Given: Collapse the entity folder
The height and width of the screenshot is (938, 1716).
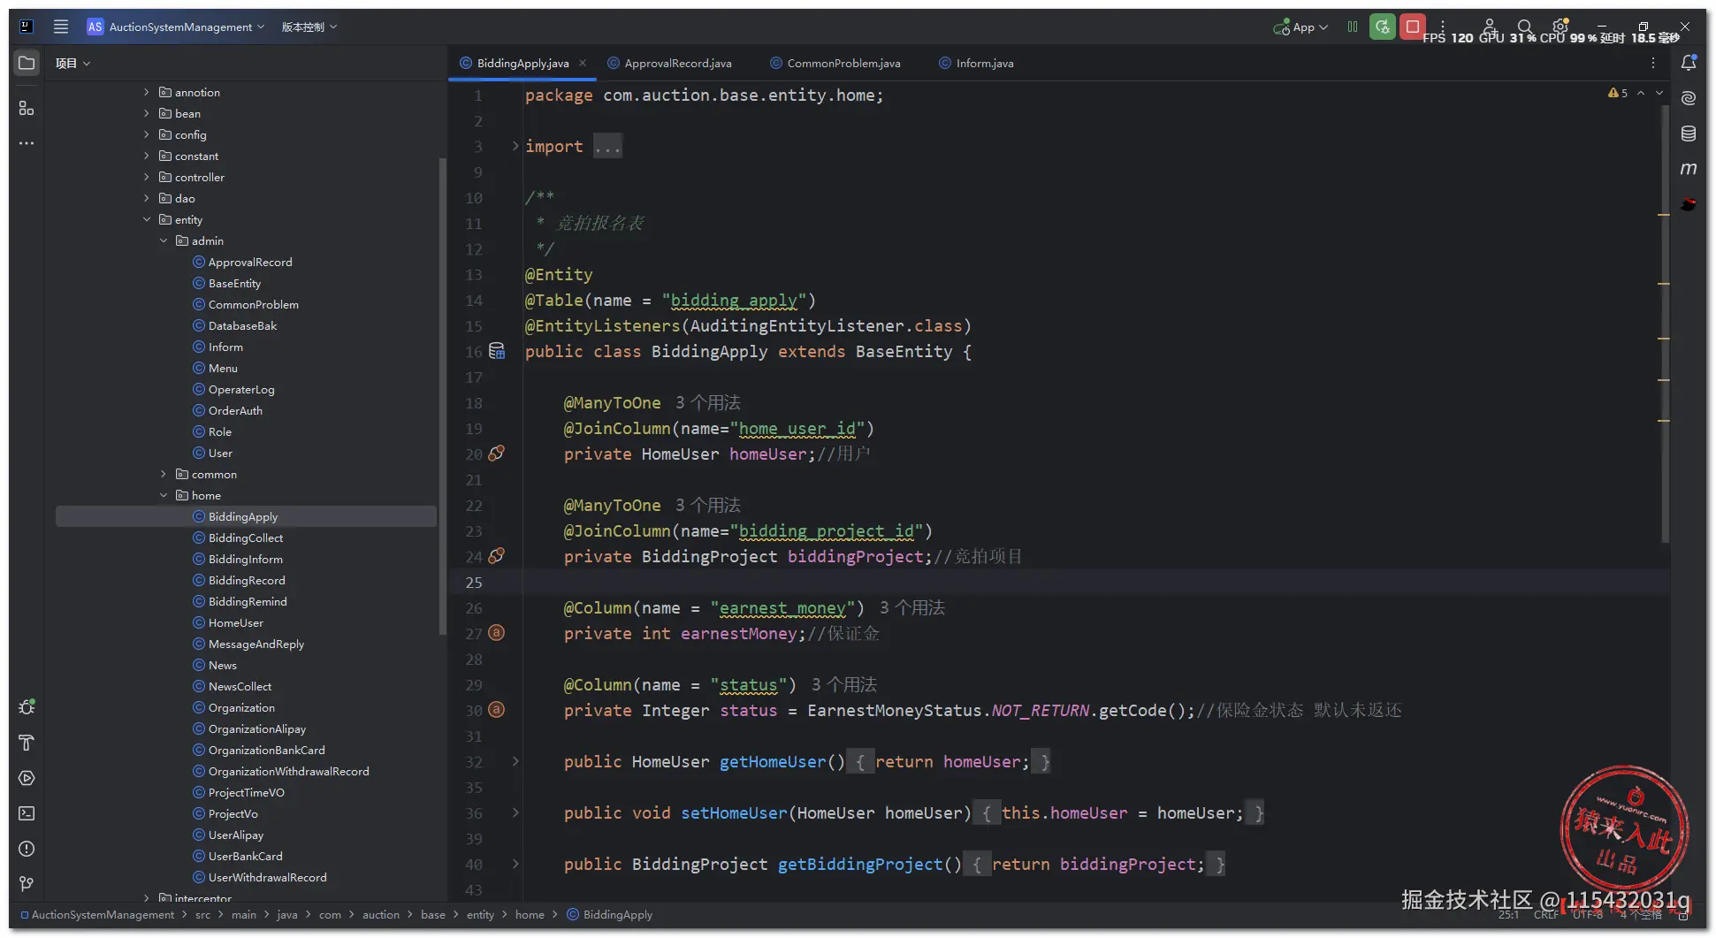Looking at the screenshot, I should coord(147,219).
